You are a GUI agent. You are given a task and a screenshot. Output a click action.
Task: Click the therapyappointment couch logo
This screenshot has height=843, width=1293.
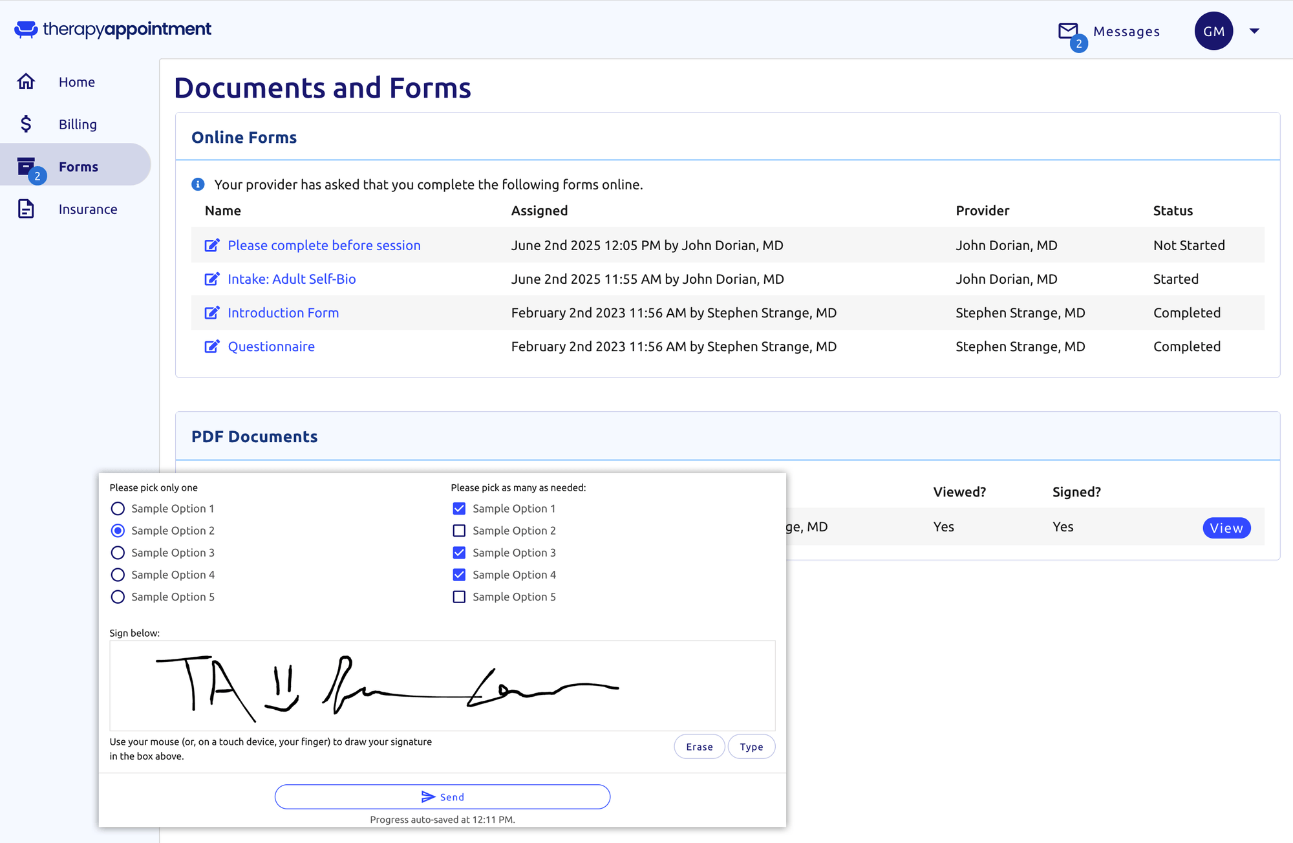26,29
